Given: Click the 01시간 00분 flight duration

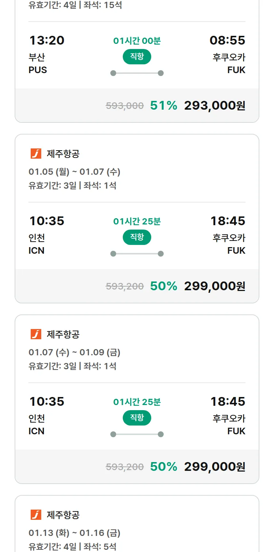Looking at the screenshot, I should pyautogui.click(x=137, y=41).
